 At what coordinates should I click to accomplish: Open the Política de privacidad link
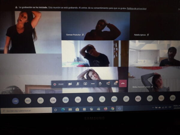(136, 8)
